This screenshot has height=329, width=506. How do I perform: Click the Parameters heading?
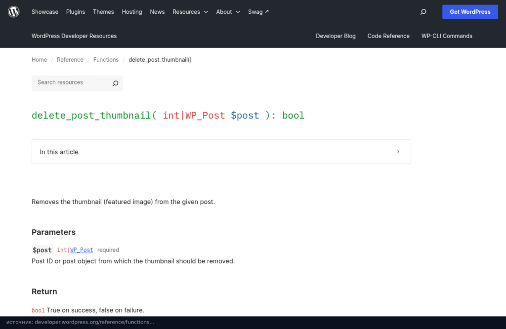pyautogui.click(x=53, y=232)
